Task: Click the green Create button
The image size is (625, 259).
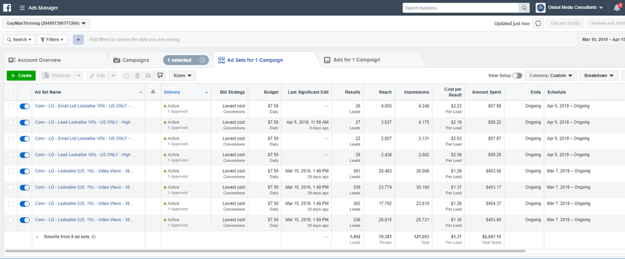Action: (x=21, y=75)
